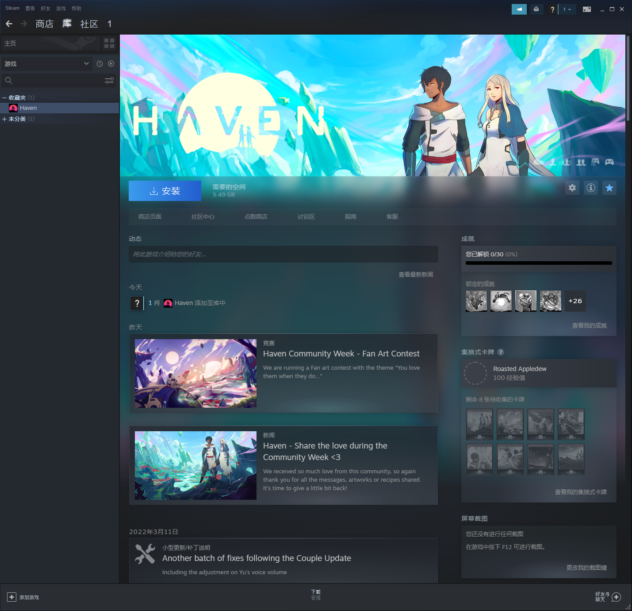Open the inbox envelope icon
The image size is (632, 611).
click(x=536, y=9)
